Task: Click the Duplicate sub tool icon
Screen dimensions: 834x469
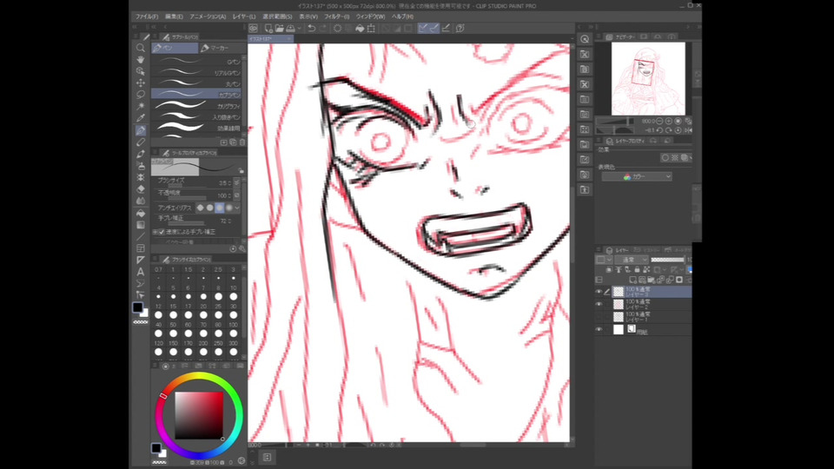Action: coord(233,142)
